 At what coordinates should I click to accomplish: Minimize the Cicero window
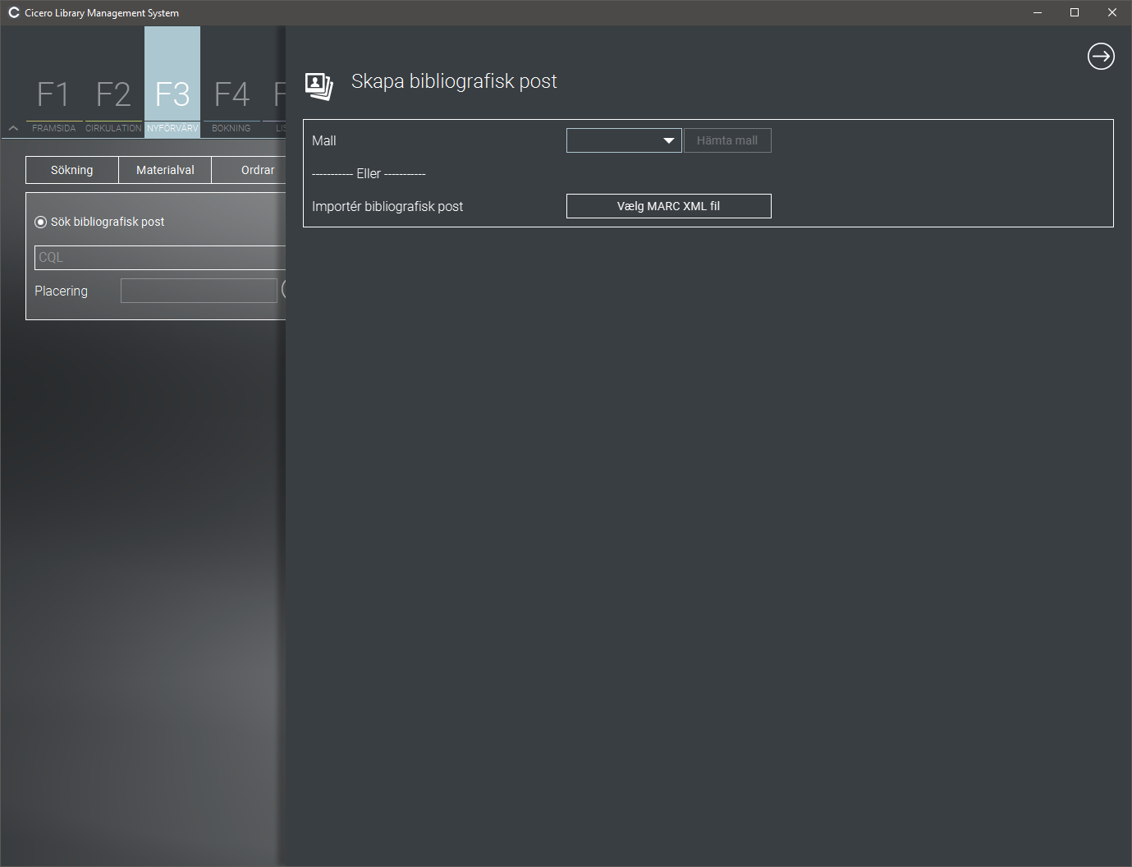(1038, 12)
